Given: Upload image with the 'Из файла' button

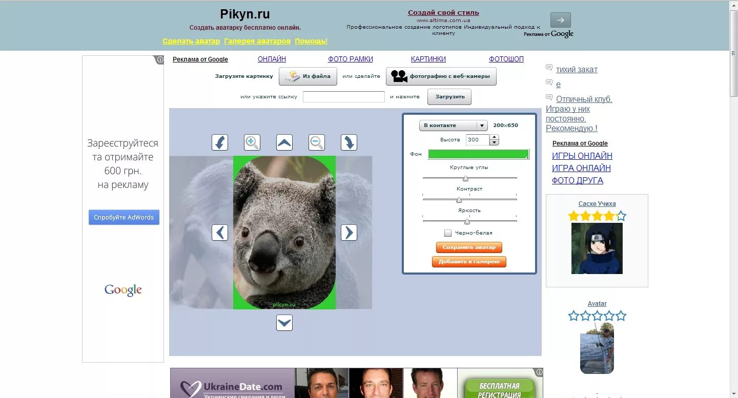Looking at the screenshot, I should [x=308, y=76].
